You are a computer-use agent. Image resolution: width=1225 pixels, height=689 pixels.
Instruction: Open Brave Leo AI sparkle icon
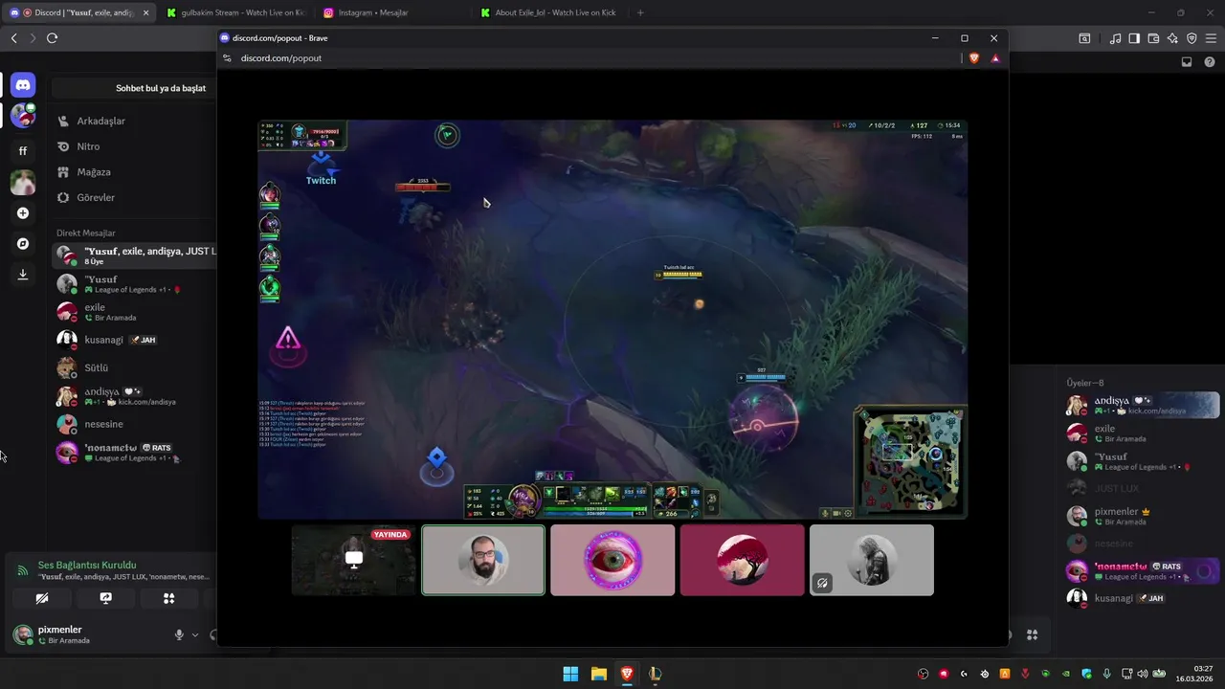pyautogui.click(x=1172, y=38)
